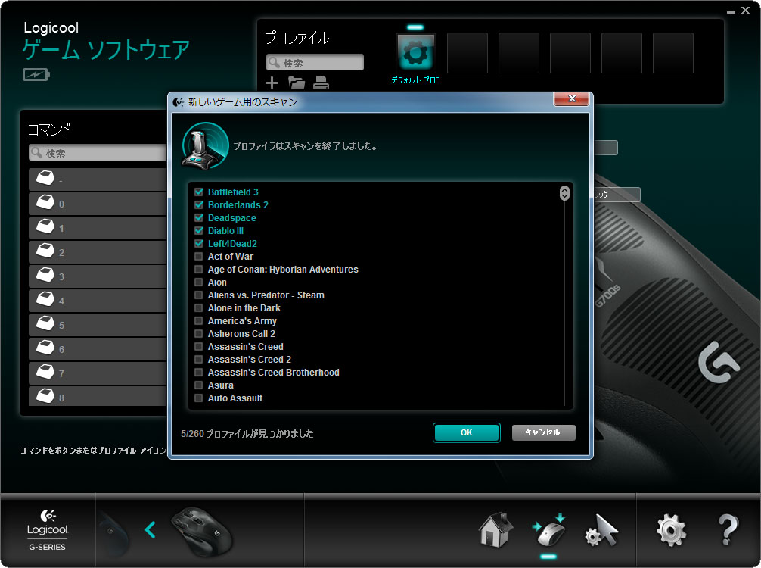The height and width of the screenshot is (568, 761).
Task: Uncheck the Diablo III checkbox
Action: (198, 230)
